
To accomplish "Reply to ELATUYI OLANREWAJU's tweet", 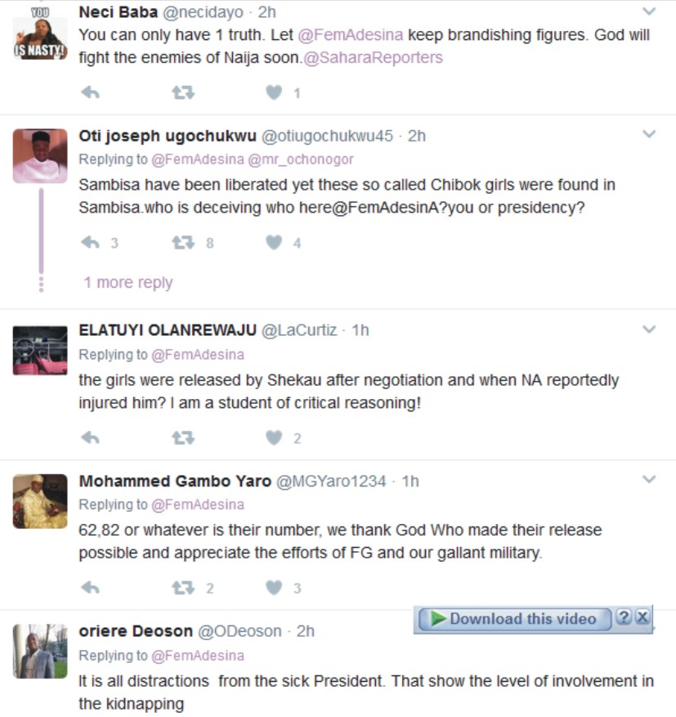I will pos(90,438).
